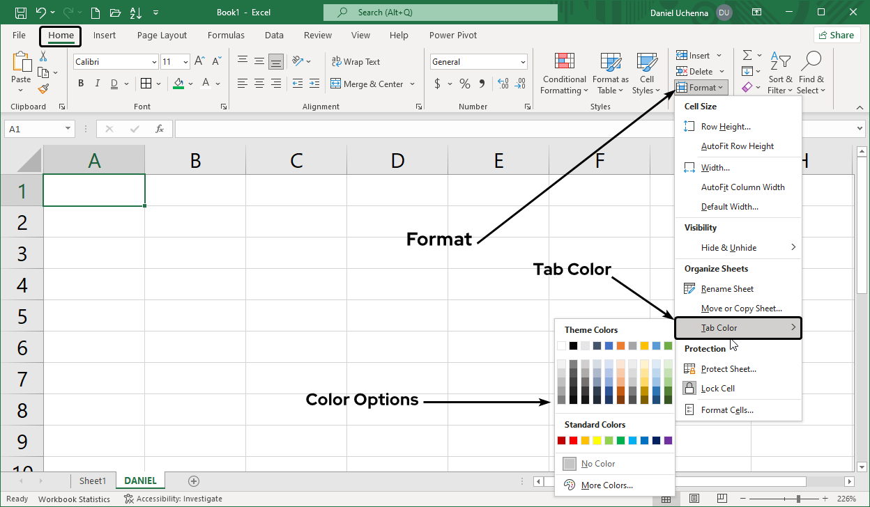Click the Share button
The image size is (870, 507).
837,34
